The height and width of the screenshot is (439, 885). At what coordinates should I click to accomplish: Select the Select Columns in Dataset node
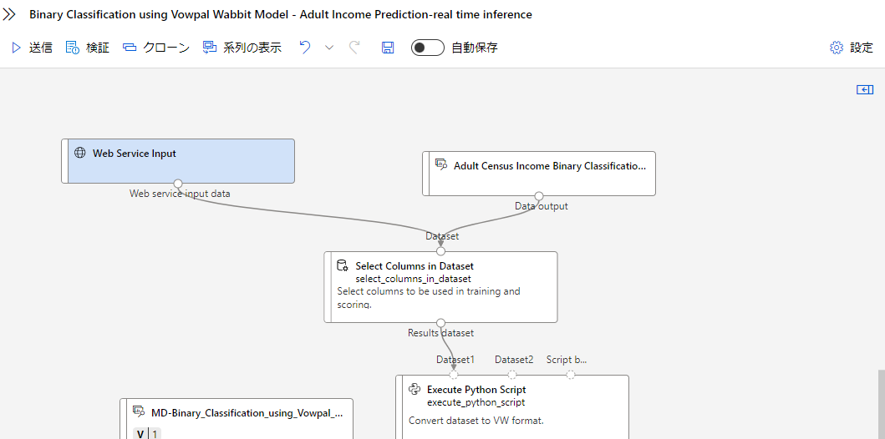pos(440,286)
